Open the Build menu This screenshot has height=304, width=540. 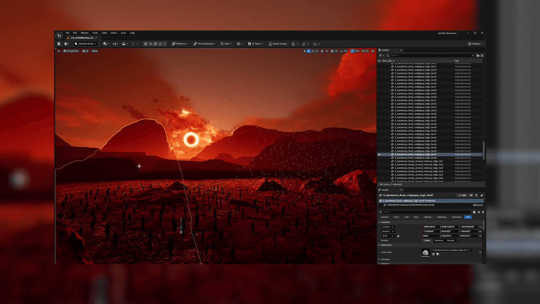(104, 33)
